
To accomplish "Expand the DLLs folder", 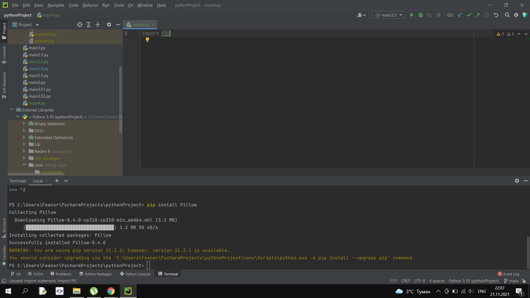I will (24, 131).
